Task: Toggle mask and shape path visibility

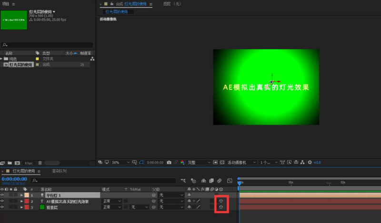Action: (141, 162)
